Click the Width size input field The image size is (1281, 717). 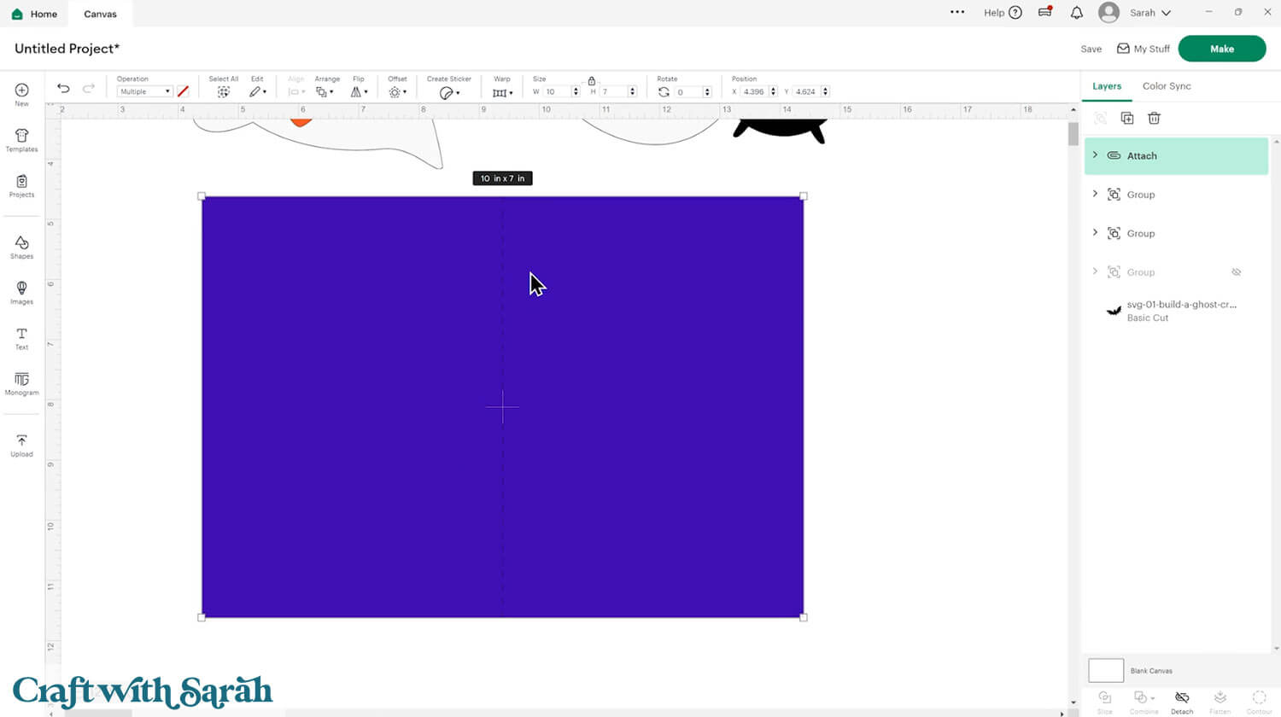557,92
